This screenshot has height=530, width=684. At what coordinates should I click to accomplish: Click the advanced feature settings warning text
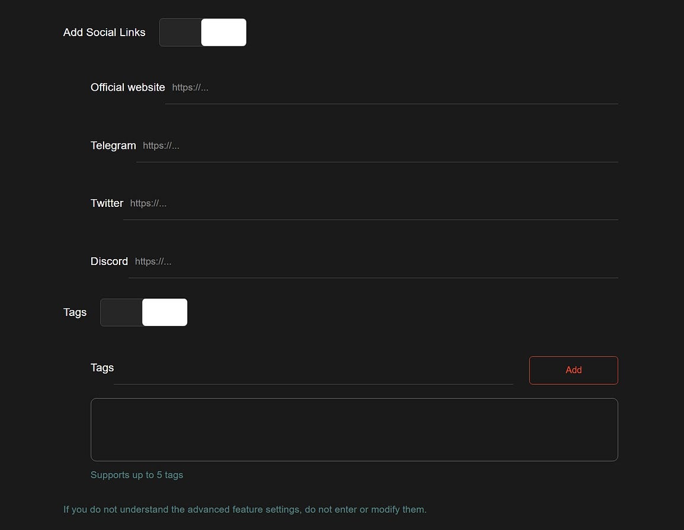tap(245, 509)
